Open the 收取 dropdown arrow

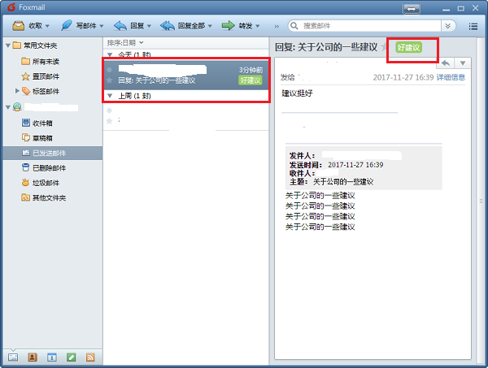click(47, 26)
